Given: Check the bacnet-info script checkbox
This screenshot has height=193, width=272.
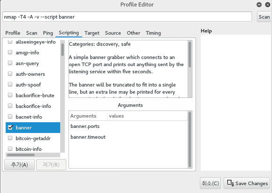Looking at the screenshot, I should (x=10, y=117).
